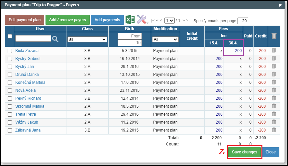This screenshot has height=166, width=288.
Task: Open the Class filter dropdown
Action: 87,39
